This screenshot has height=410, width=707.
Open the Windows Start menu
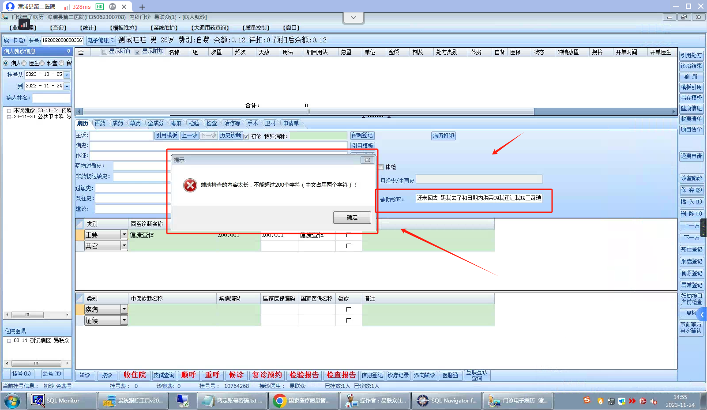tap(12, 401)
